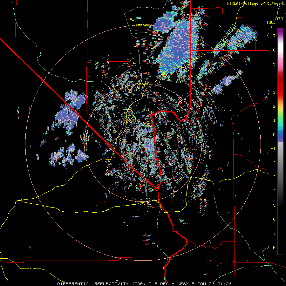
Task: Click the -1 value on the color scale
Action: pos(273,149)
